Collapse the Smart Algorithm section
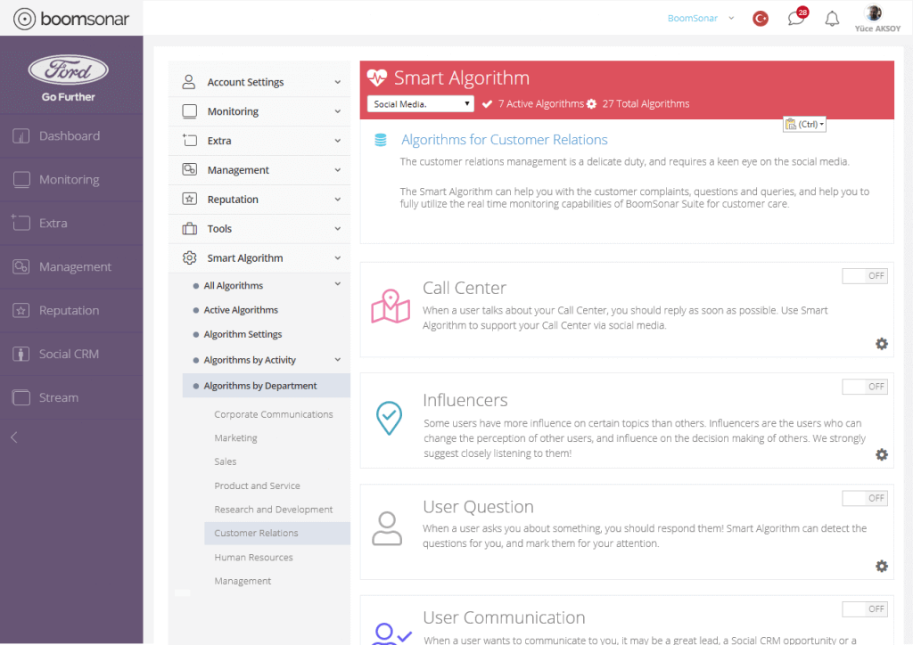This screenshot has height=645, width=913. [x=259, y=258]
